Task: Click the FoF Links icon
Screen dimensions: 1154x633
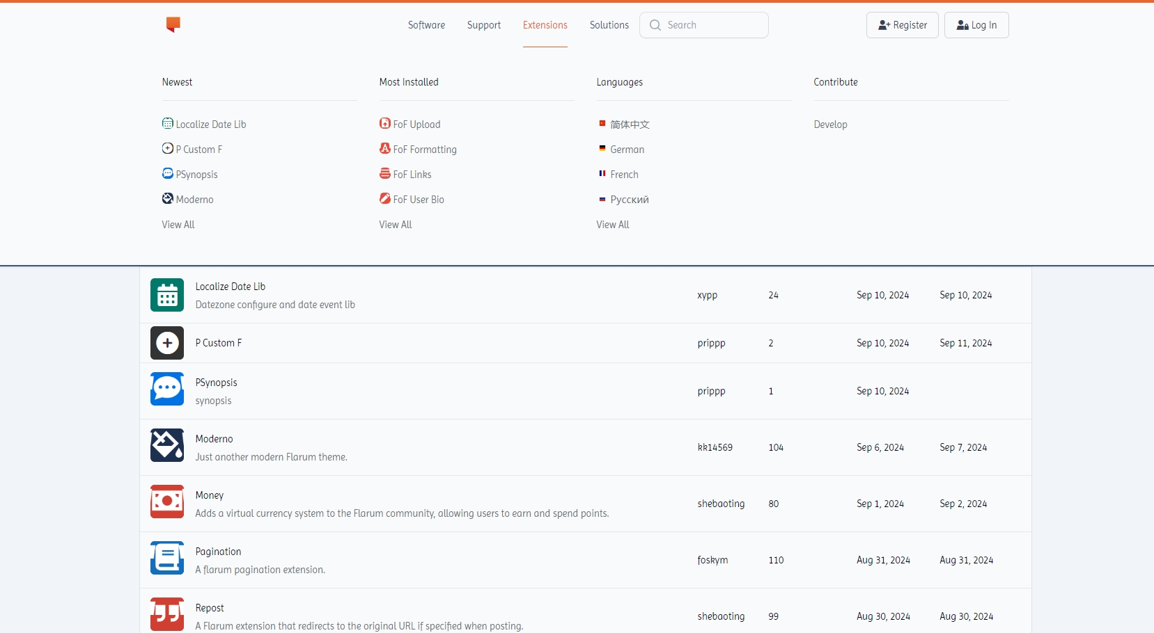Action: click(x=385, y=173)
